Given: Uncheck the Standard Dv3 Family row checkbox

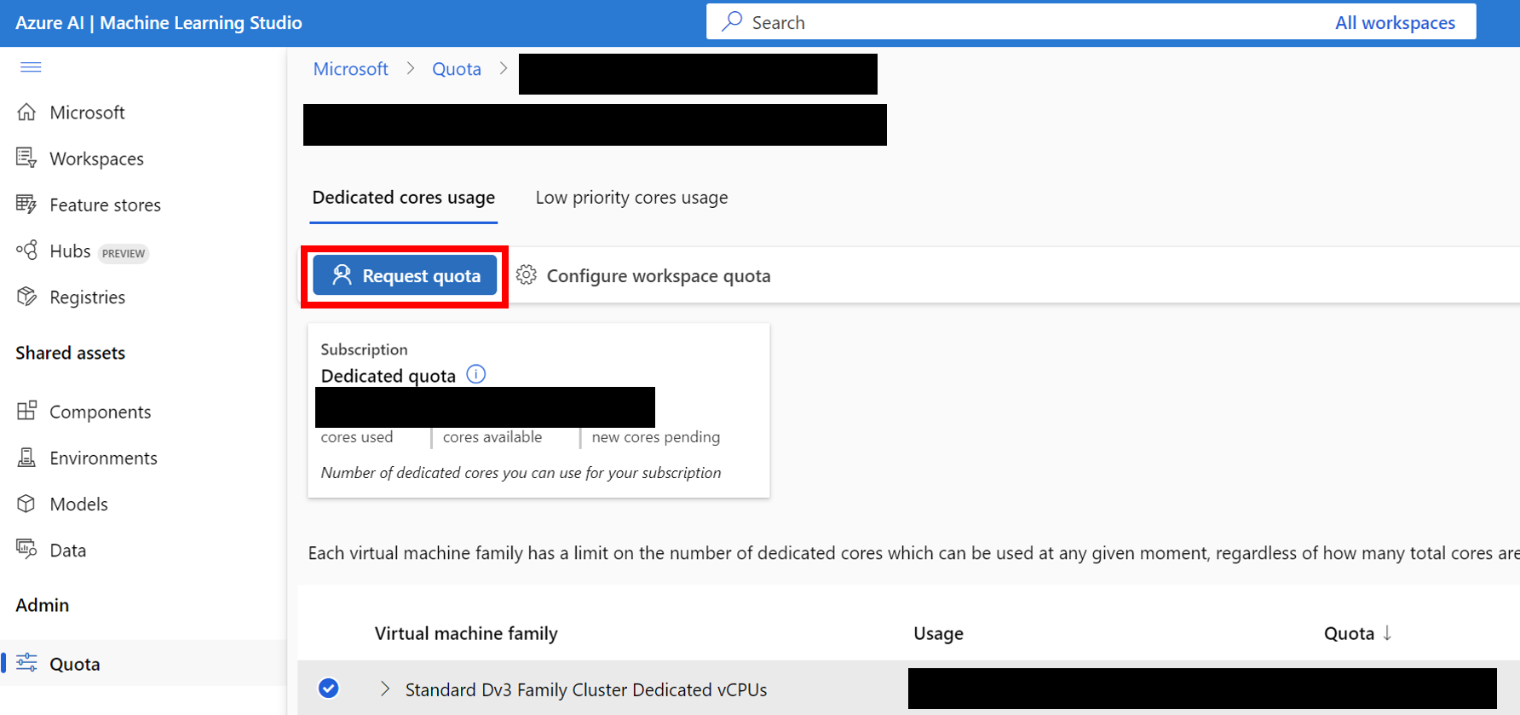Looking at the screenshot, I should tap(328, 689).
